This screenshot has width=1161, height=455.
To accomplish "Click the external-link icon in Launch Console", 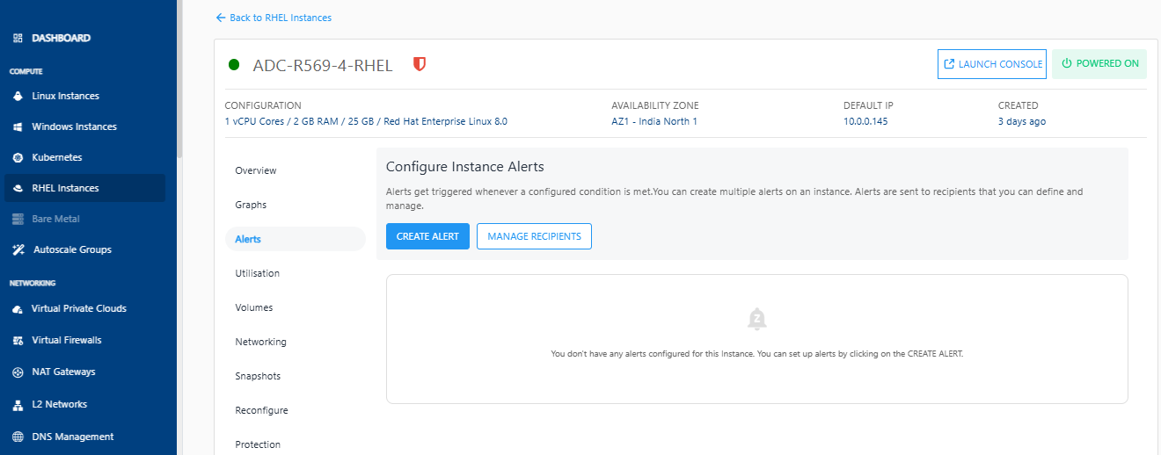I will point(949,64).
